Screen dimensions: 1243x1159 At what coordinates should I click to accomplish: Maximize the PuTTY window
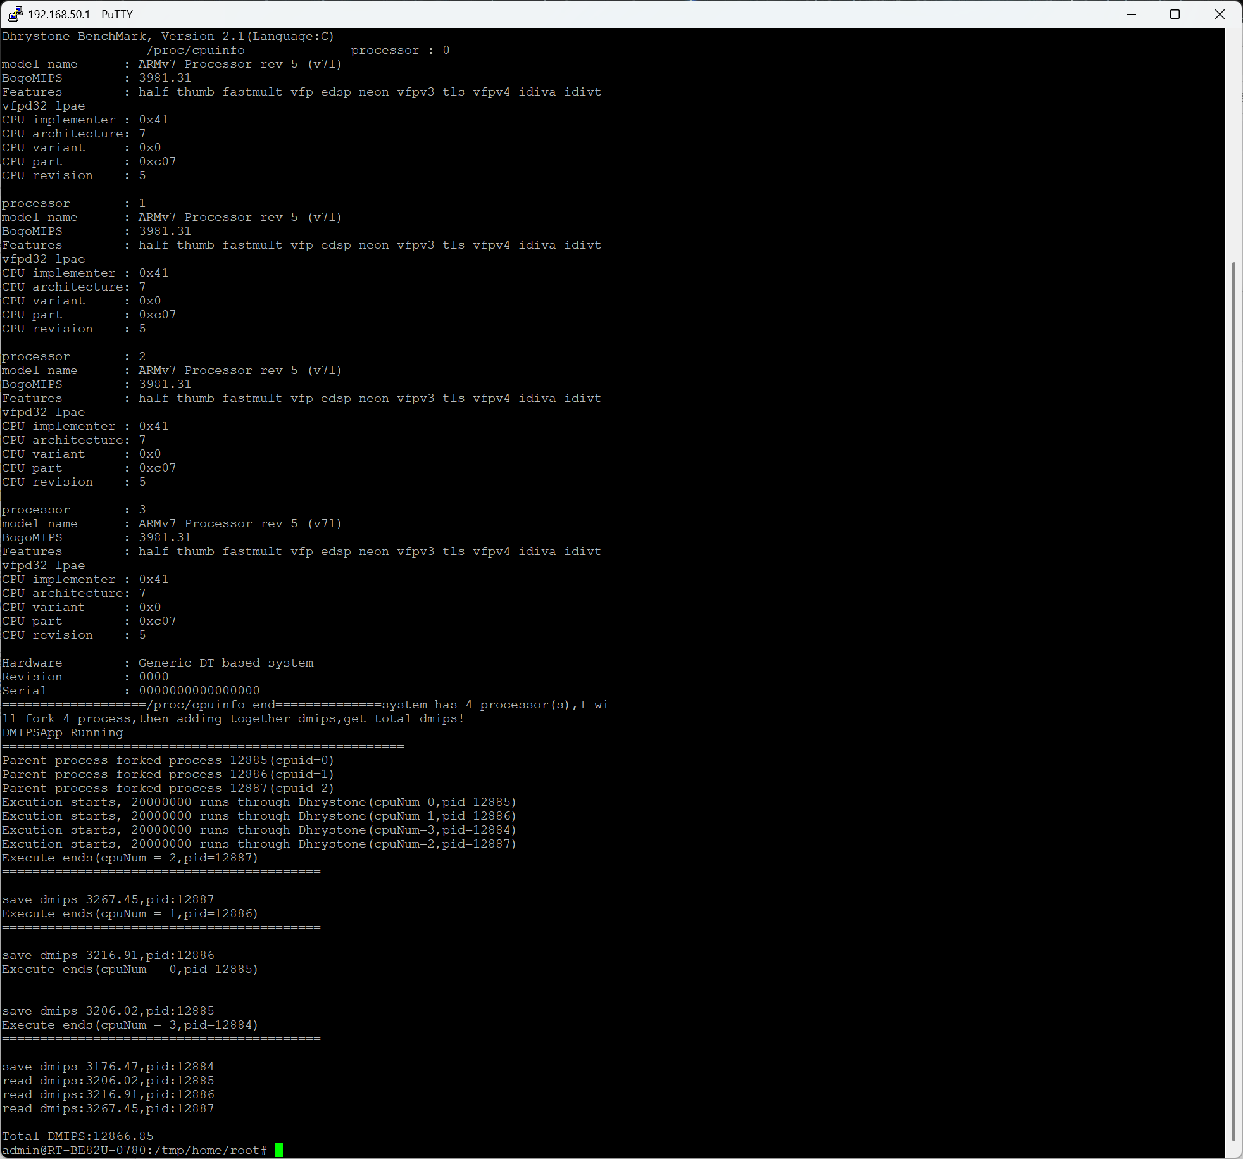pyautogui.click(x=1175, y=14)
